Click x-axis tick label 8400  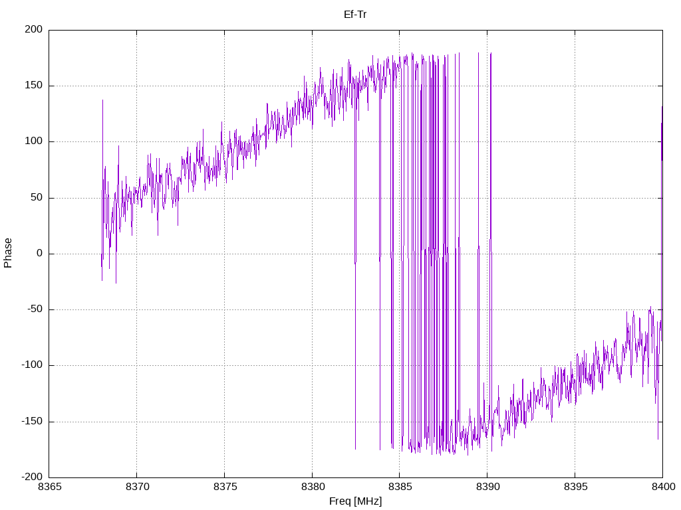(663, 487)
